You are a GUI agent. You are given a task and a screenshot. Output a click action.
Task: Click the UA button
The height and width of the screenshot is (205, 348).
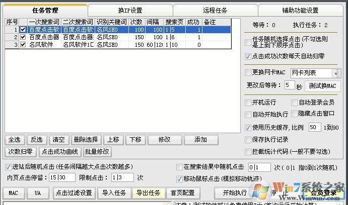pos(38,193)
